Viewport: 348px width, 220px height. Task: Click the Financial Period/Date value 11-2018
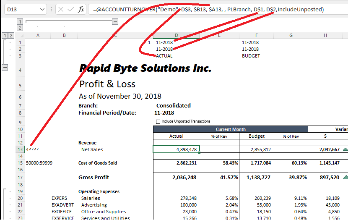tap(164, 113)
